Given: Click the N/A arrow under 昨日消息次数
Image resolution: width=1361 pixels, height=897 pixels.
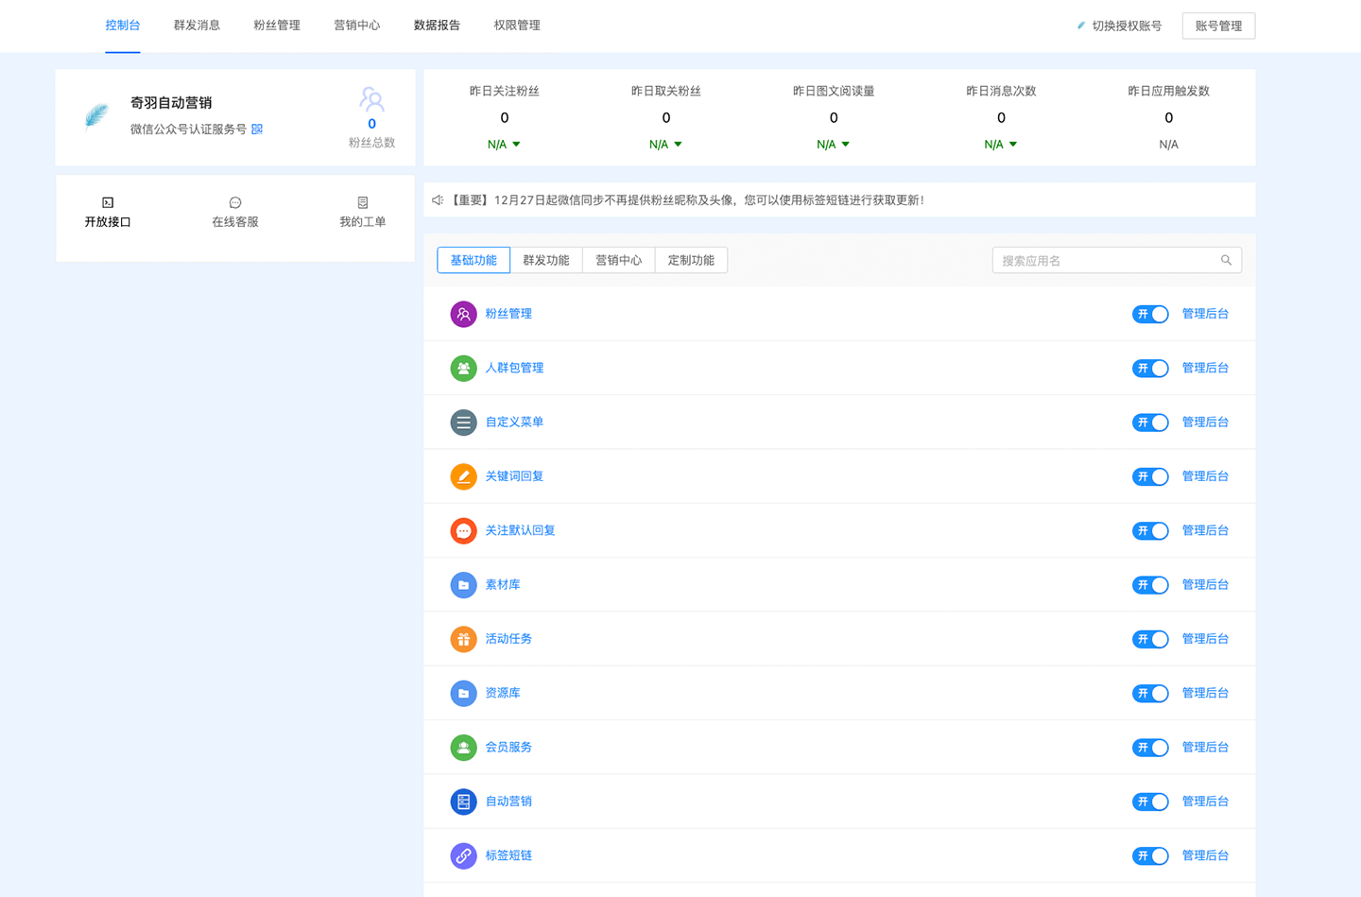Looking at the screenshot, I should 1013,145.
